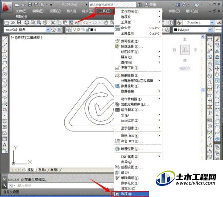The height and width of the screenshot is (197, 223).
Task: Expand the 查询 submenu
Action: 138,62
